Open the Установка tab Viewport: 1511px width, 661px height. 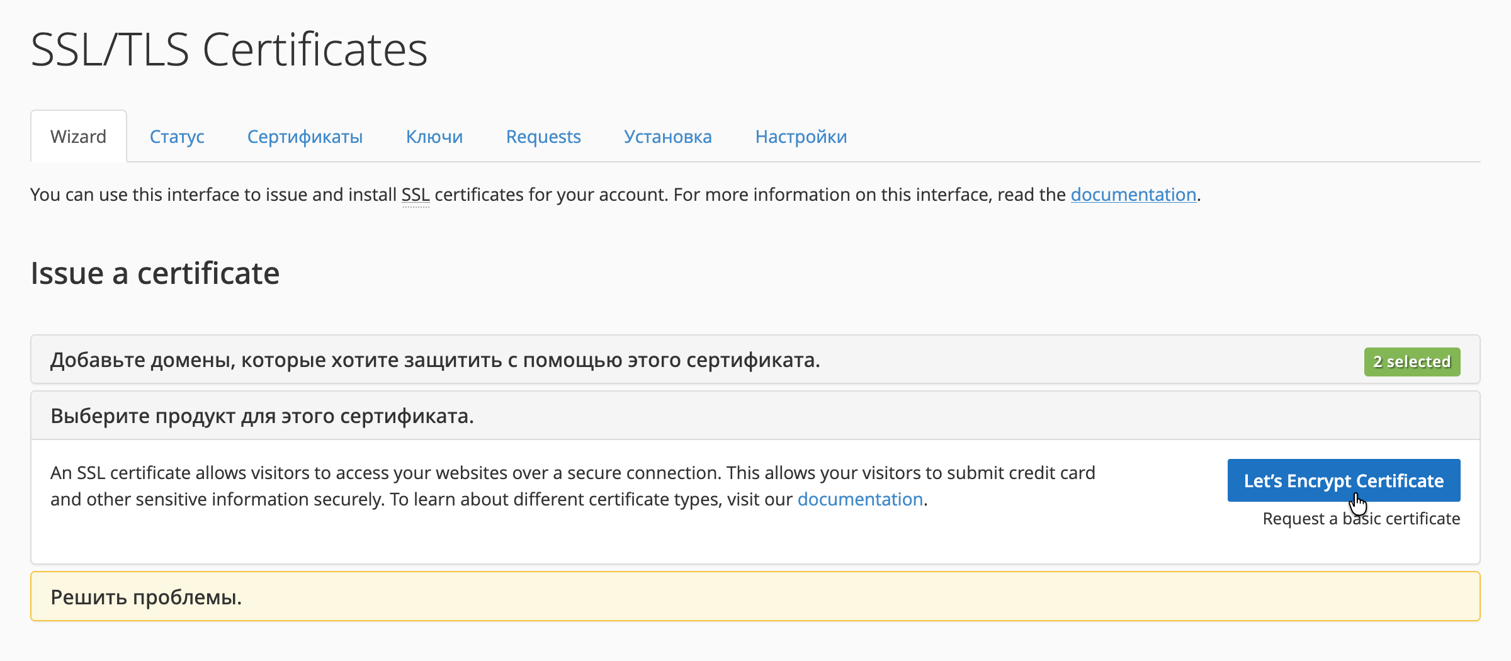tap(668, 137)
